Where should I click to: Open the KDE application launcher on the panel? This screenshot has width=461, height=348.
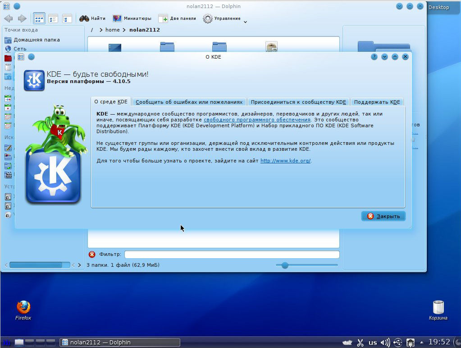6,342
